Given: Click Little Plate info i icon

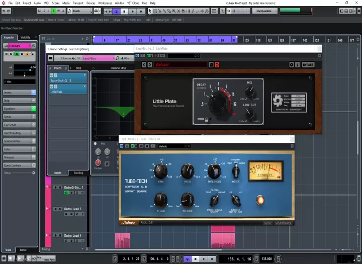Looking at the screenshot, I should pos(297,65).
